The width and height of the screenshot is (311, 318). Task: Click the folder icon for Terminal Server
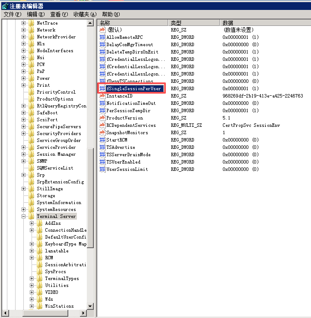31,216
